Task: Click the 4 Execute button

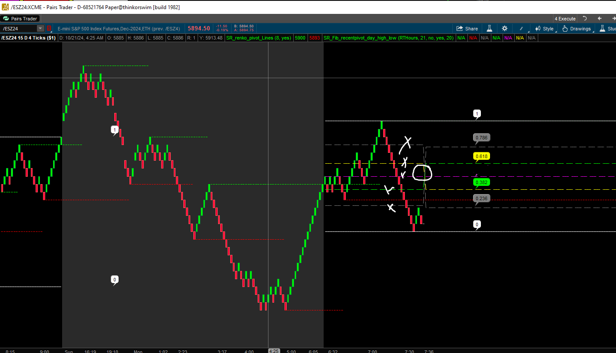Action: point(565,19)
